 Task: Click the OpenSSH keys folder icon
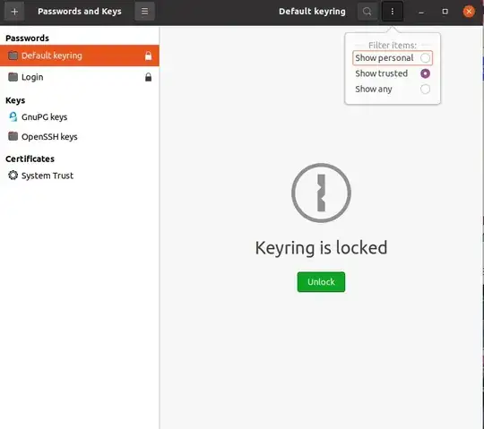coord(13,136)
